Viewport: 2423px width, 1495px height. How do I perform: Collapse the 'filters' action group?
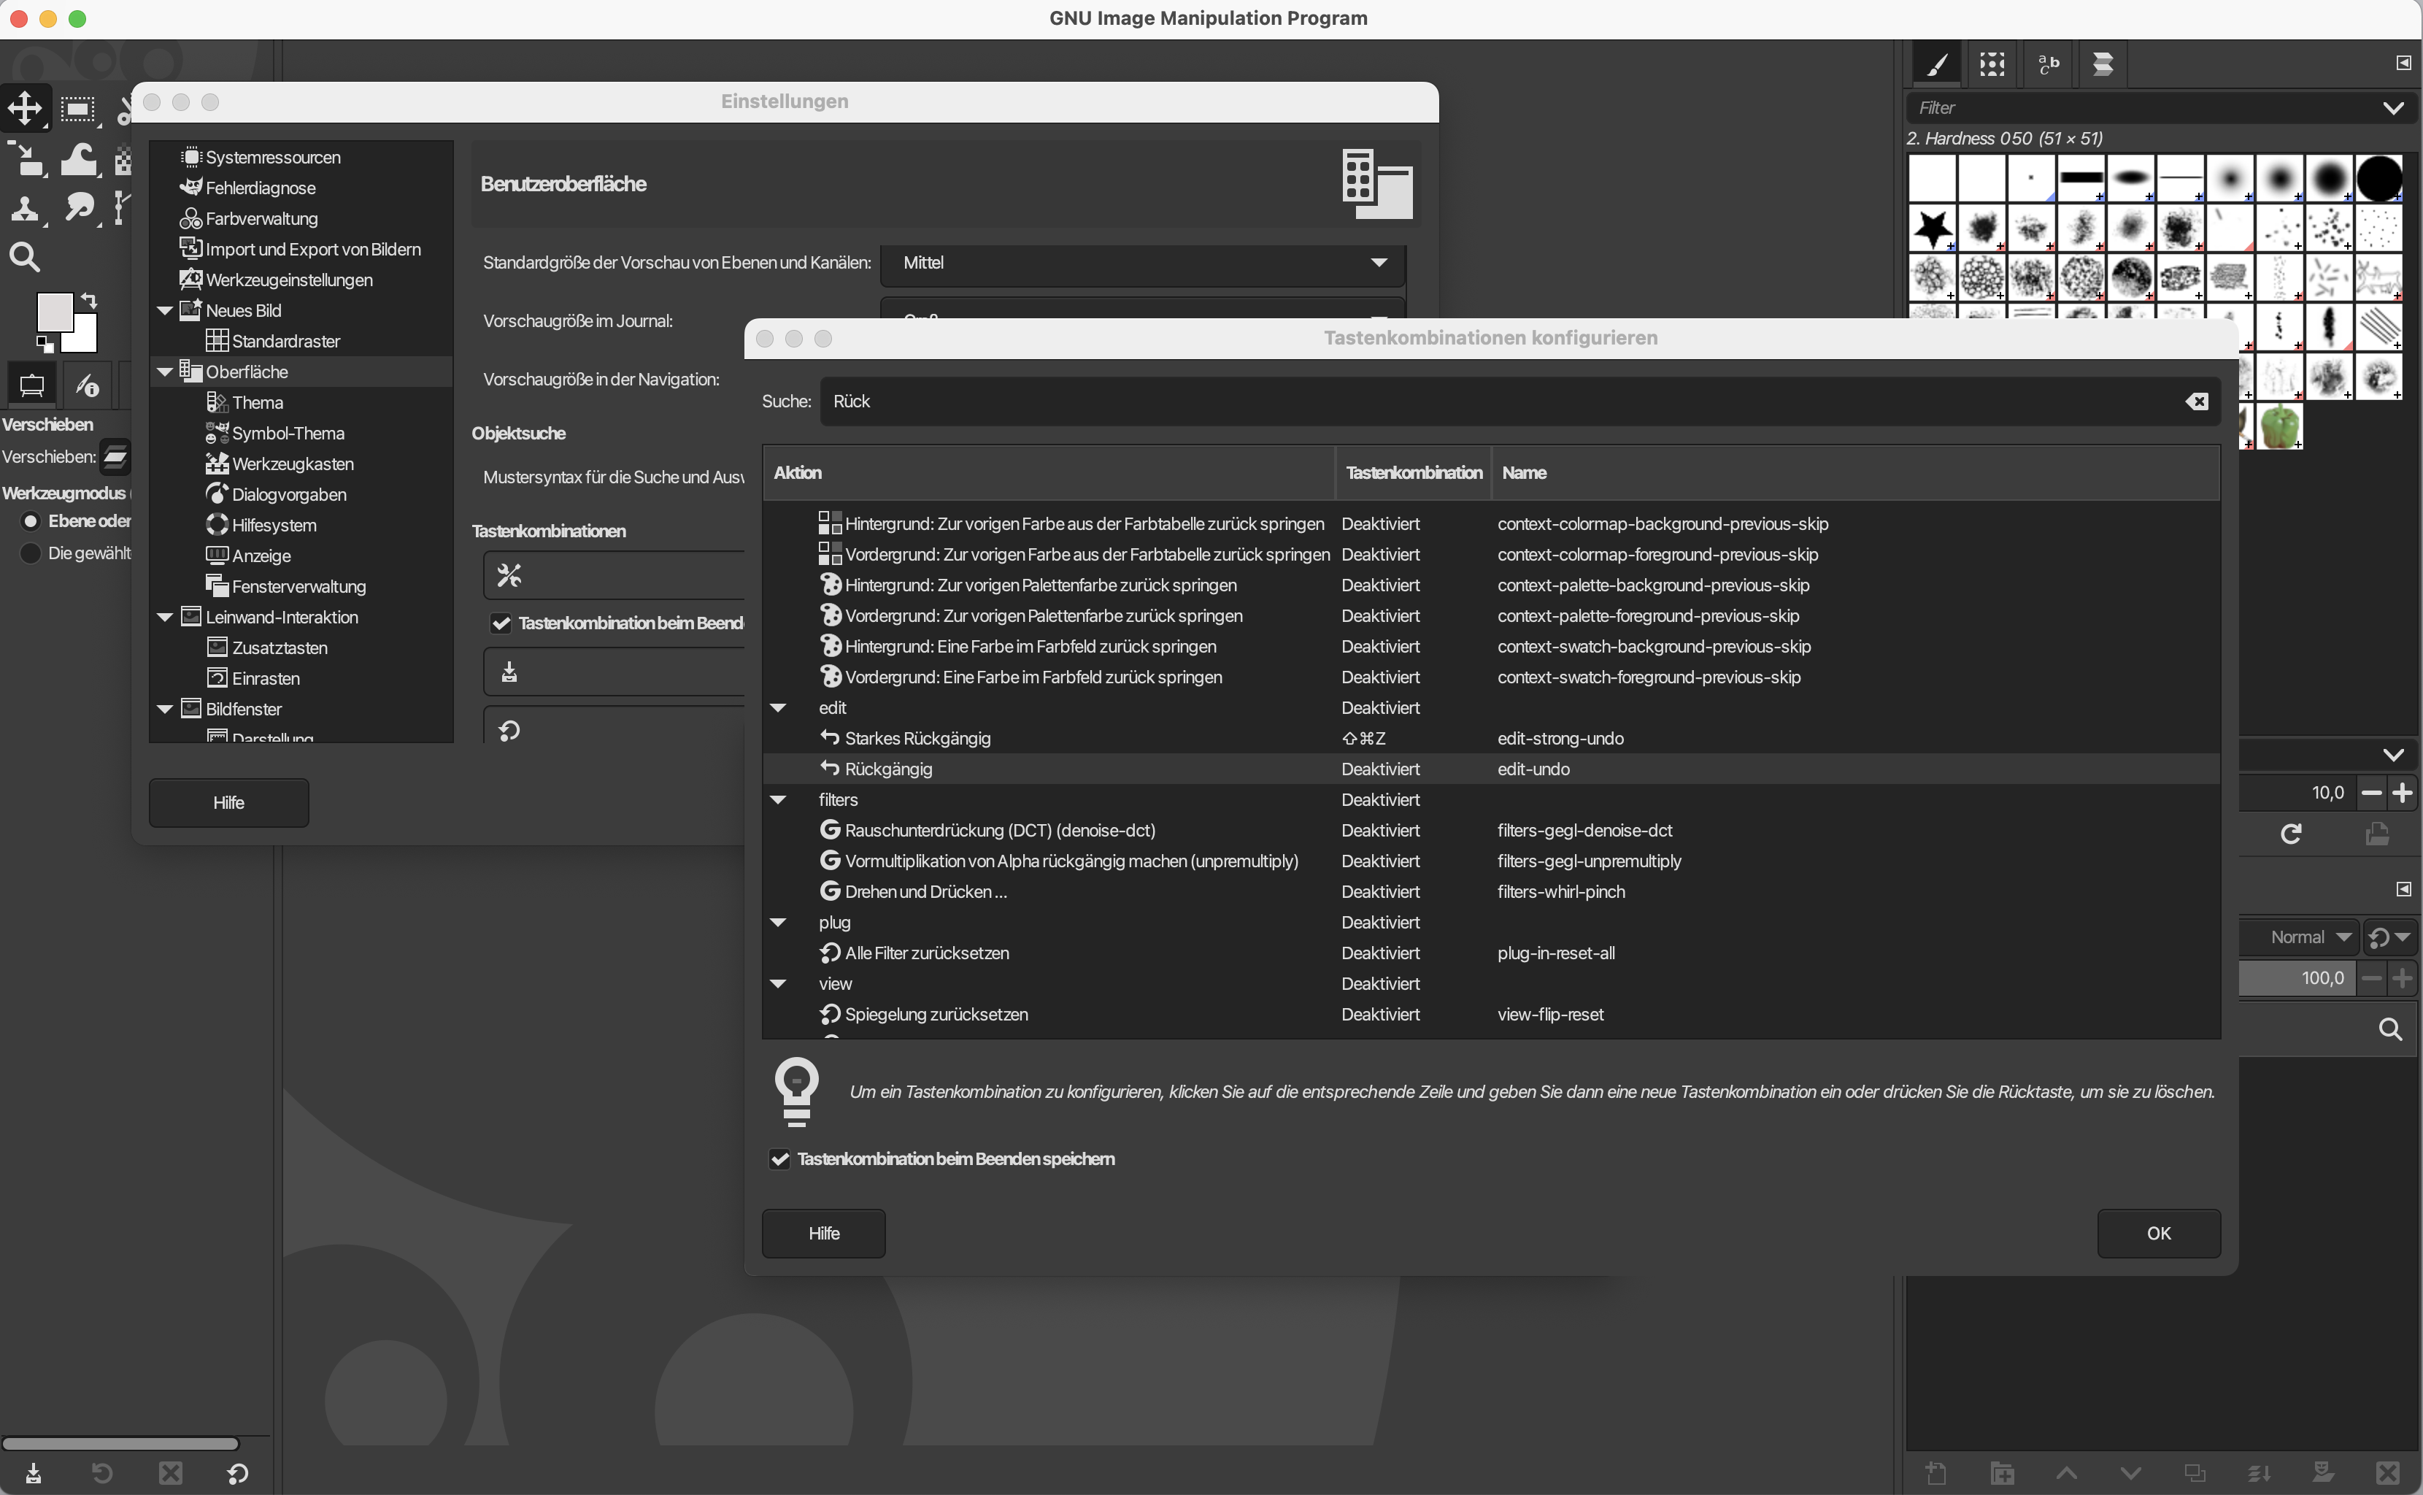[778, 800]
